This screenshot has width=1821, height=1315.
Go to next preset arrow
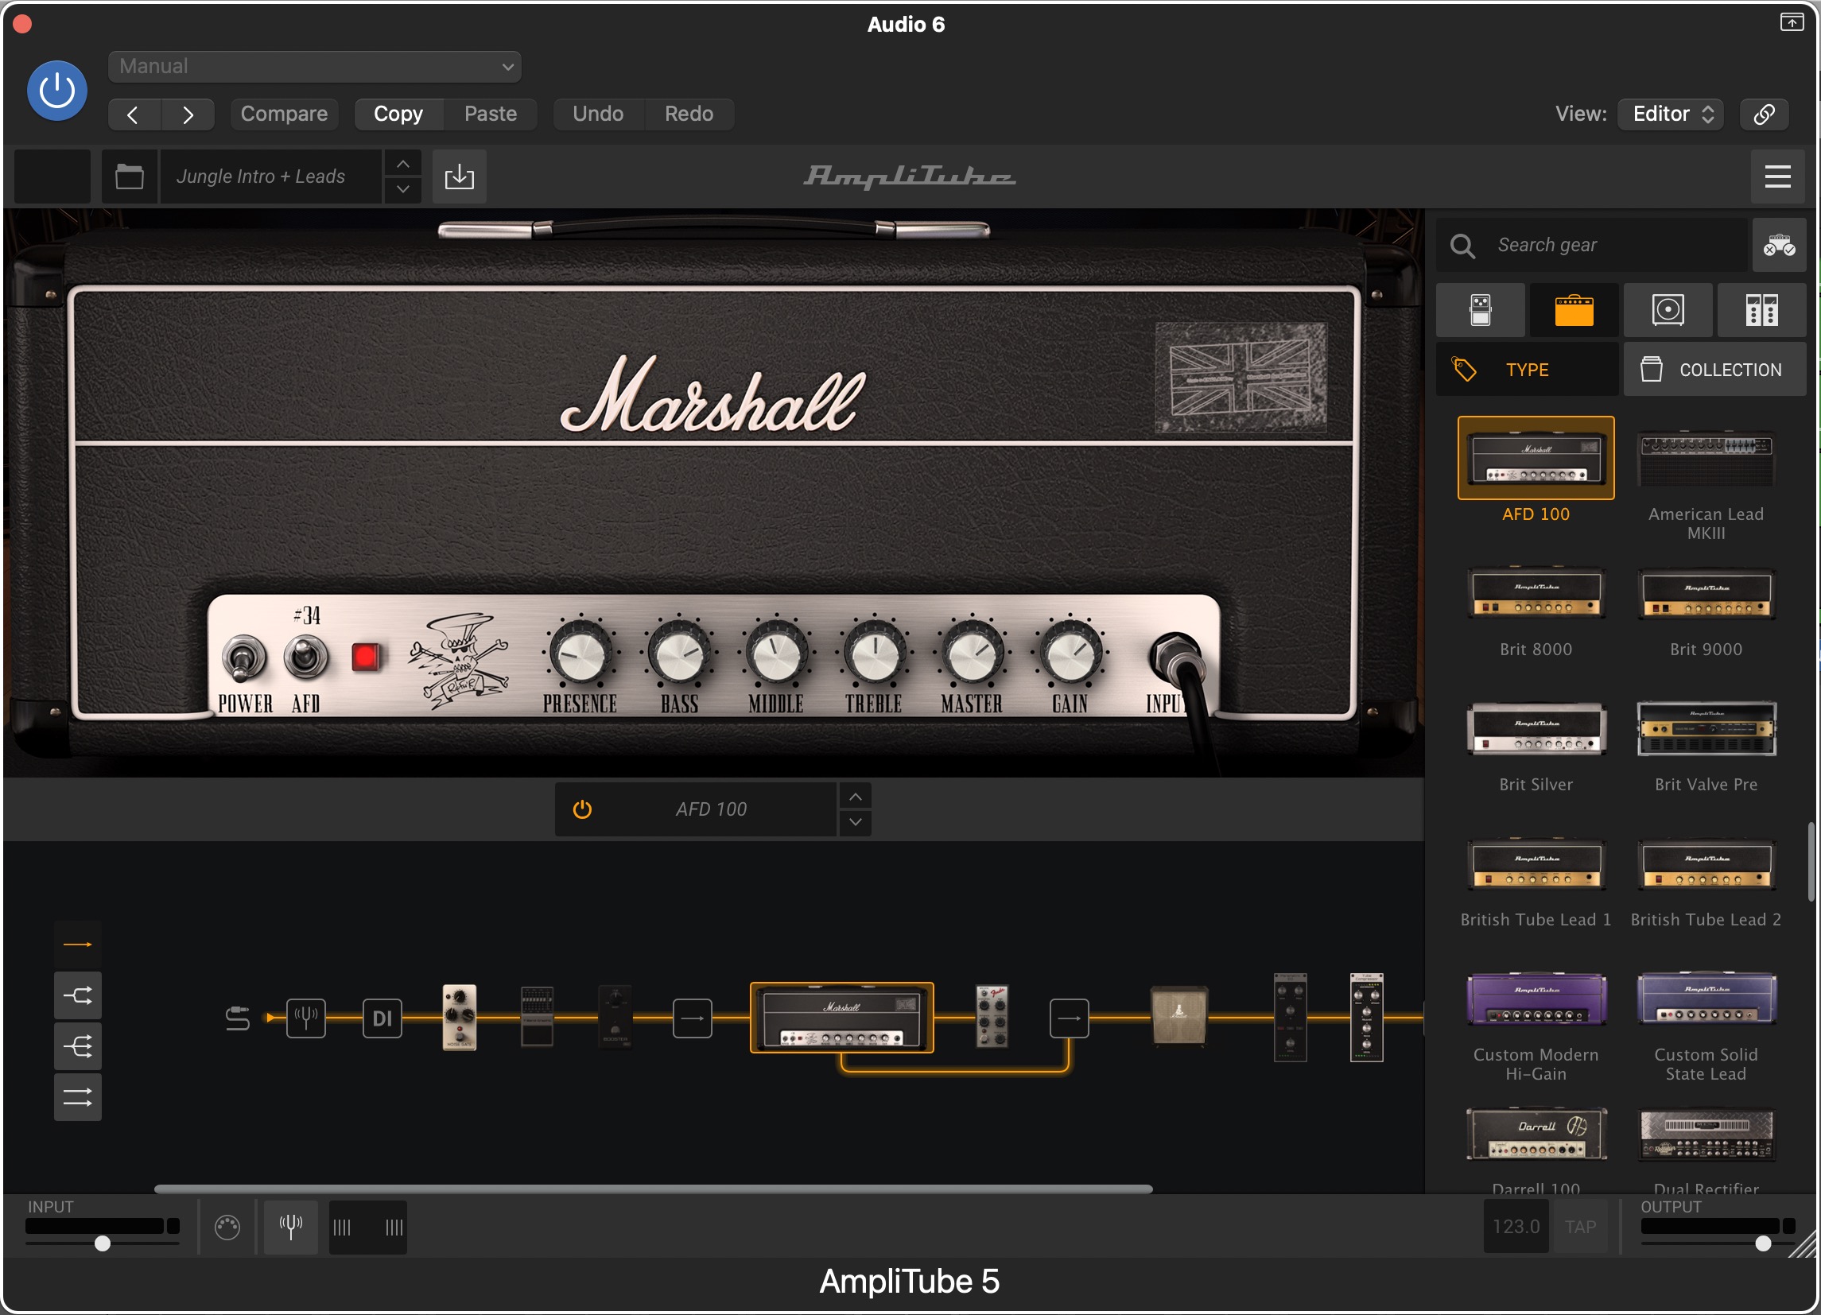coord(188,114)
